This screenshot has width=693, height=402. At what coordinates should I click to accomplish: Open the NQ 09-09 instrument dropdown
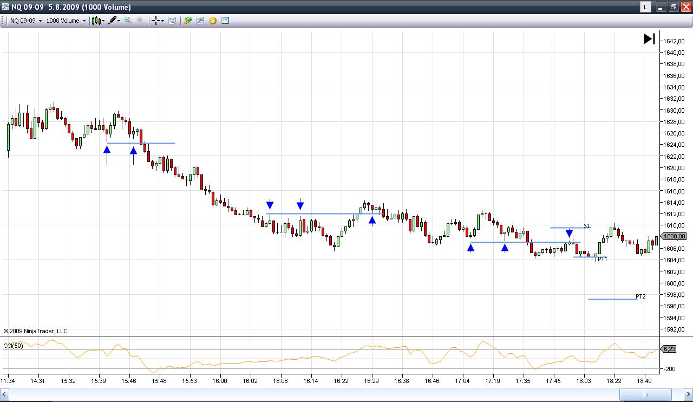click(26, 21)
